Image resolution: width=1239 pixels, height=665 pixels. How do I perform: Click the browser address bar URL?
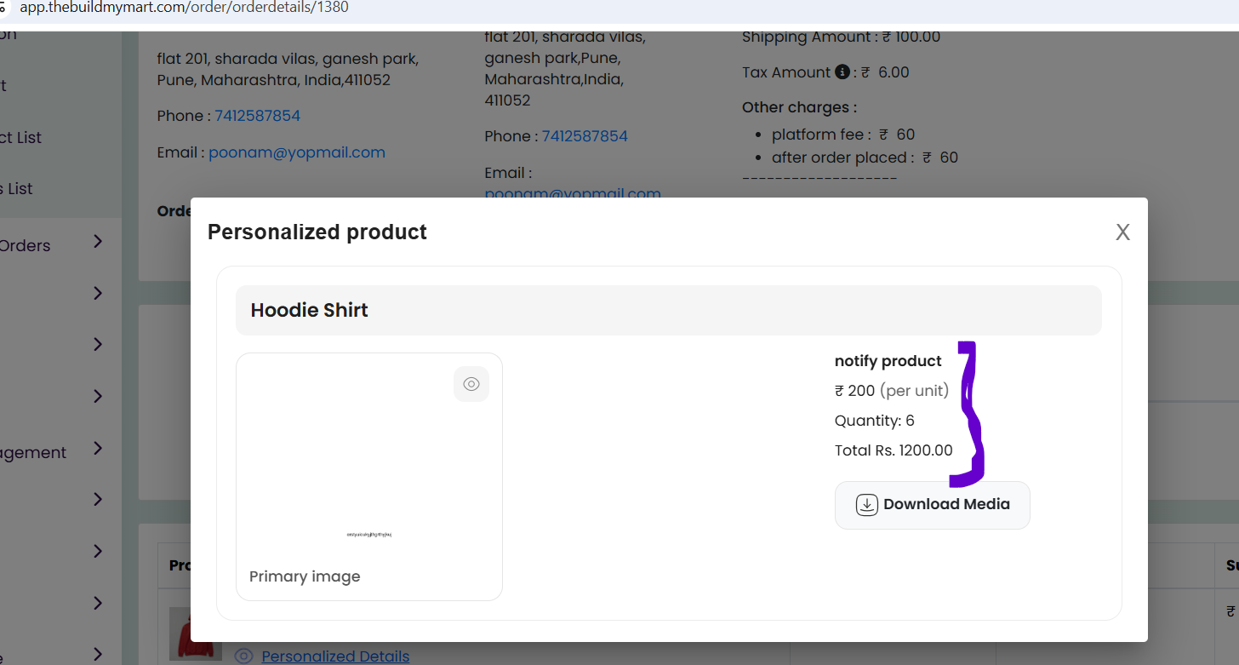point(184,8)
